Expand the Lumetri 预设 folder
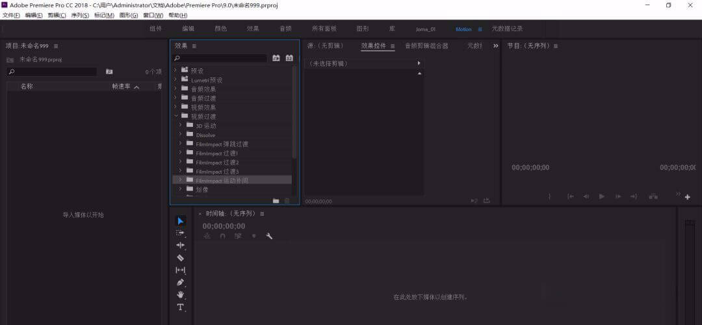Viewport: 702px width, 325px height. [175, 79]
